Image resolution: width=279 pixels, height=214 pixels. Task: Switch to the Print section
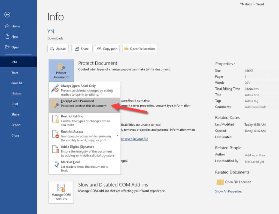coord(15,104)
